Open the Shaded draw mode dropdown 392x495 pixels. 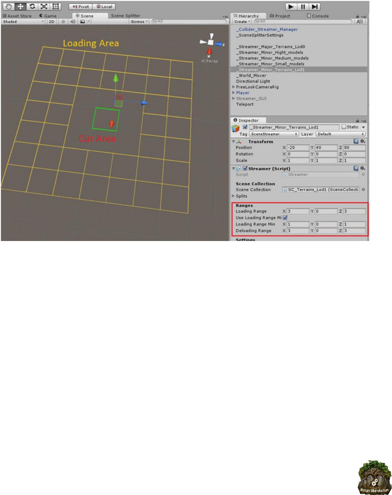coord(23,22)
